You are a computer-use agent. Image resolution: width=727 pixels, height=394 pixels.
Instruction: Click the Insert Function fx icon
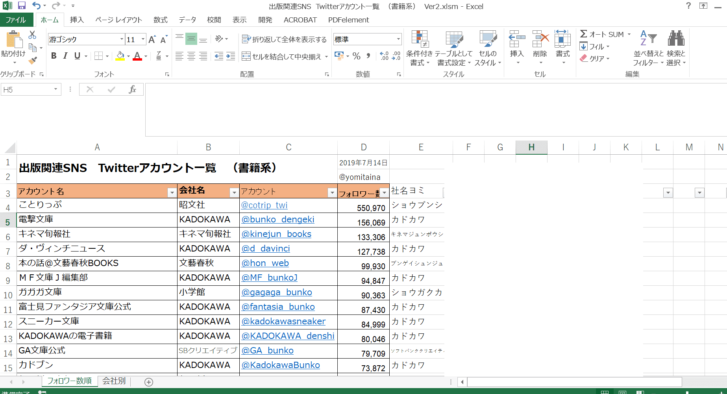click(132, 90)
